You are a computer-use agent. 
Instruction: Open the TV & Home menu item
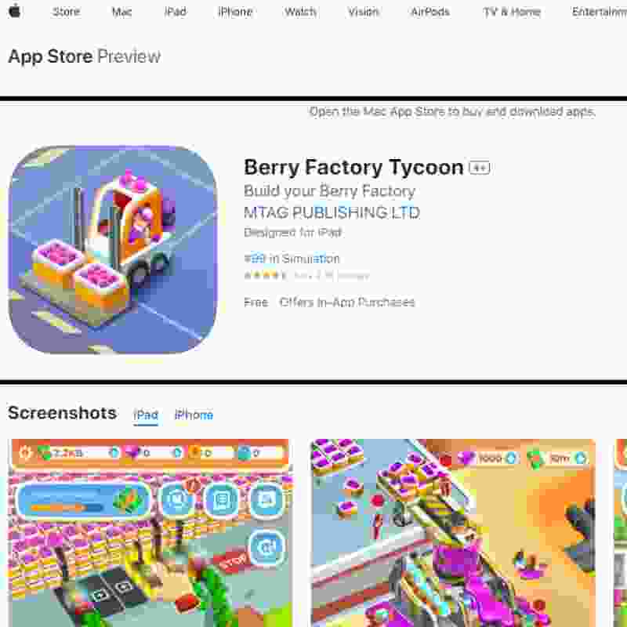tap(512, 12)
